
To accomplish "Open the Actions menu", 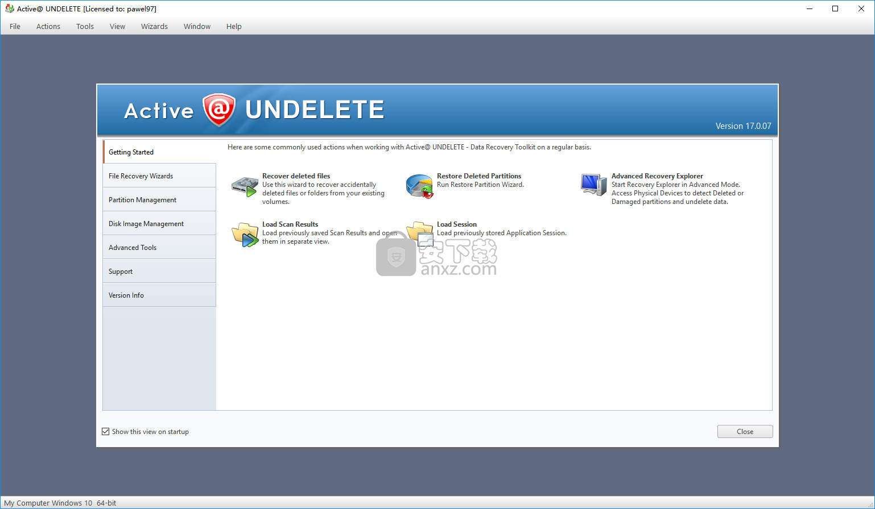I will [48, 26].
